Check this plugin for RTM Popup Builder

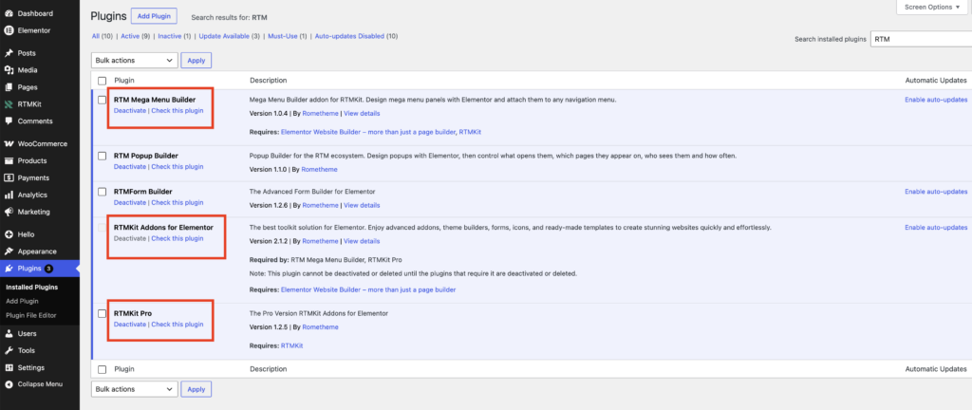[178, 167]
